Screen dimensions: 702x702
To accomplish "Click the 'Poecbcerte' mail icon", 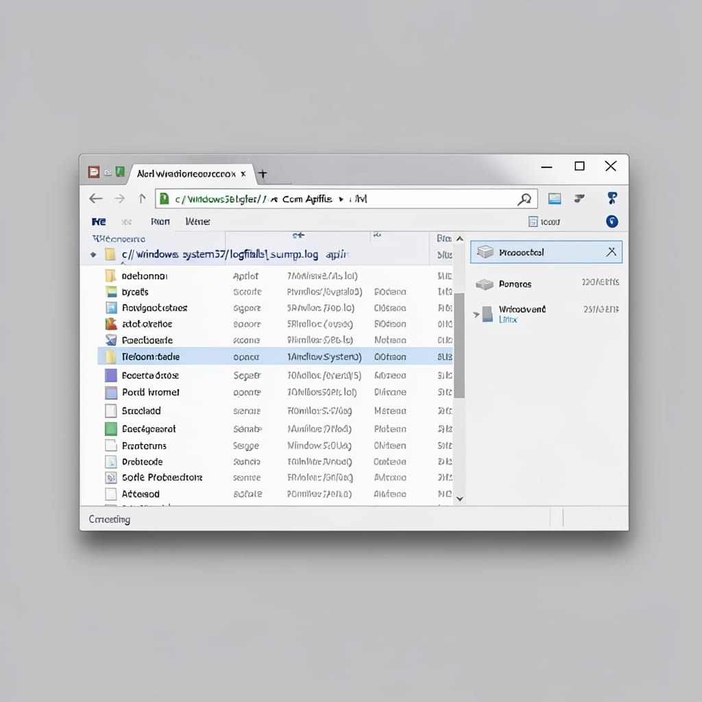I will click(x=111, y=340).
